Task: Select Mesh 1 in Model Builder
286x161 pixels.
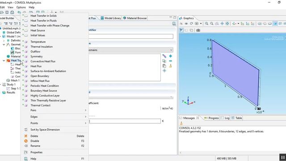Action: click(x=15, y=80)
